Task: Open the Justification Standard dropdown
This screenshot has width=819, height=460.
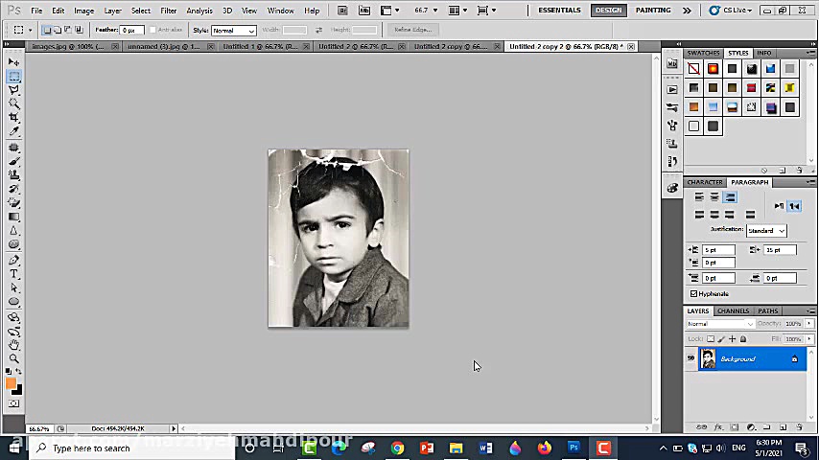Action: [x=766, y=231]
